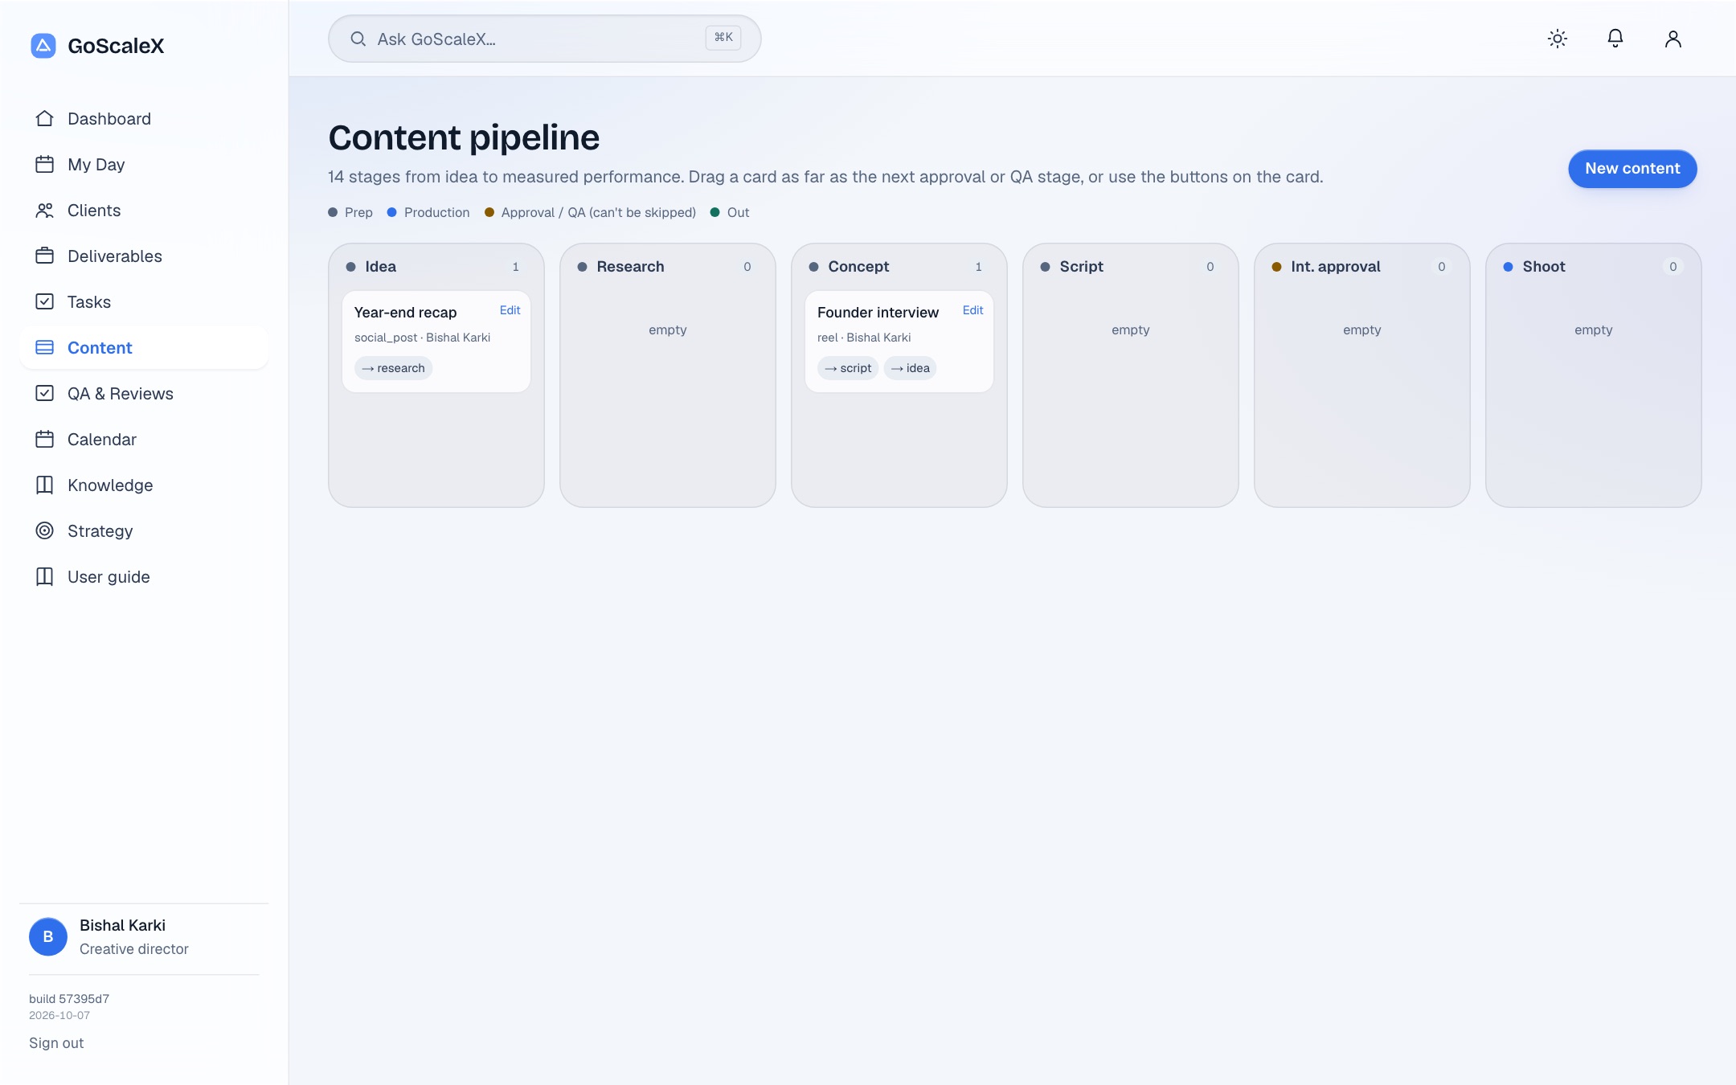Click the Strategy target icon

tap(45, 531)
